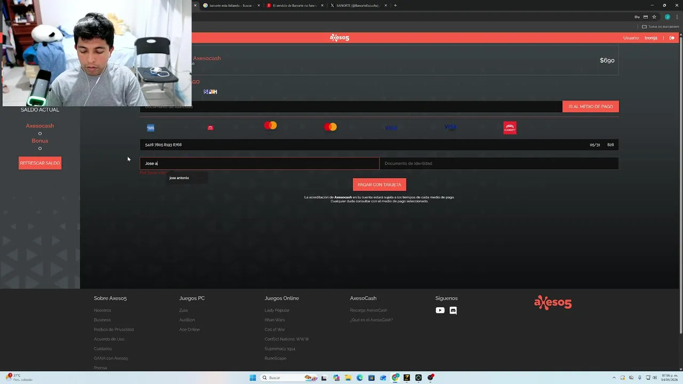Switch to BANORTE (@BanorteEscucha) X tab
The image size is (683, 384).
tap(358, 5)
